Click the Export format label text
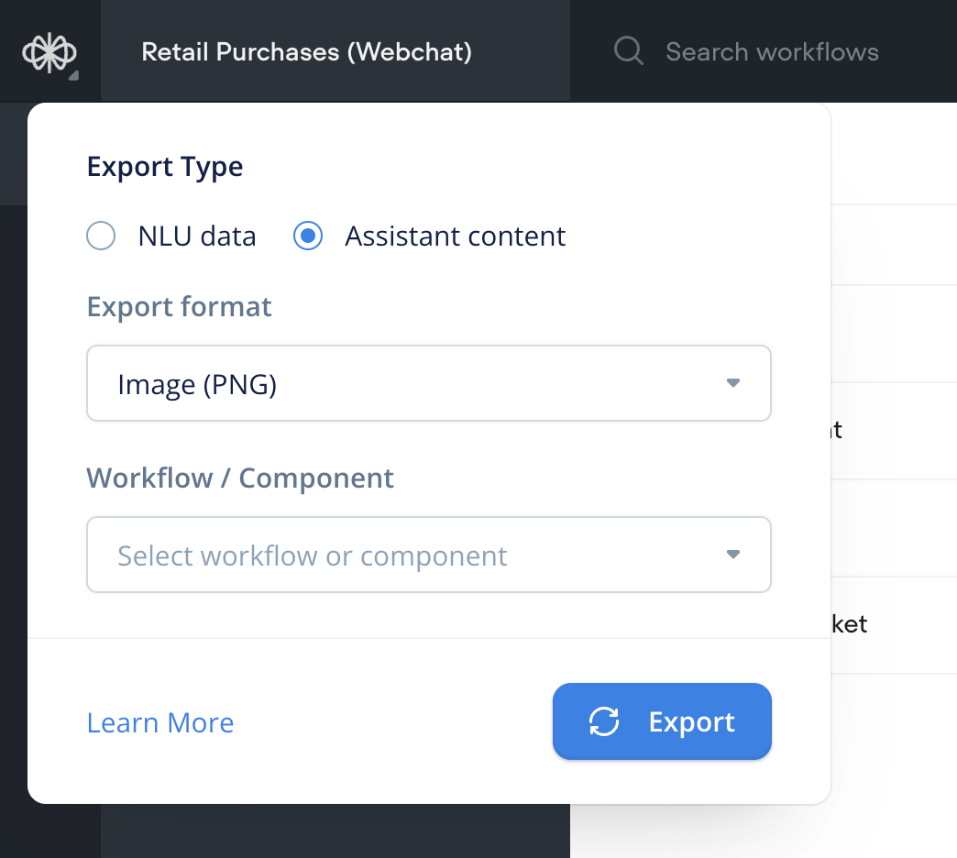Screen dimensions: 957x858 coord(179,306)
